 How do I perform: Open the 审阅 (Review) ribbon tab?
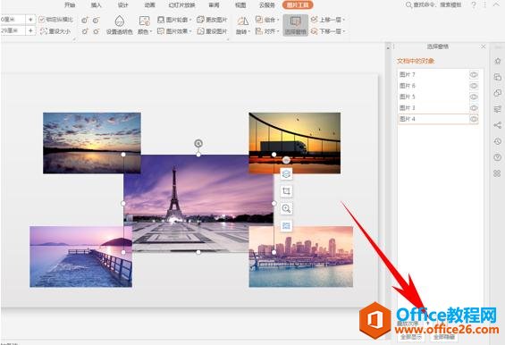click(x=214, y=4)
